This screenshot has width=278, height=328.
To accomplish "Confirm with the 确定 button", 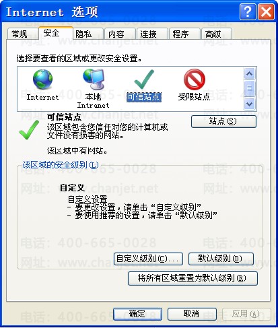I will point(137,314).
